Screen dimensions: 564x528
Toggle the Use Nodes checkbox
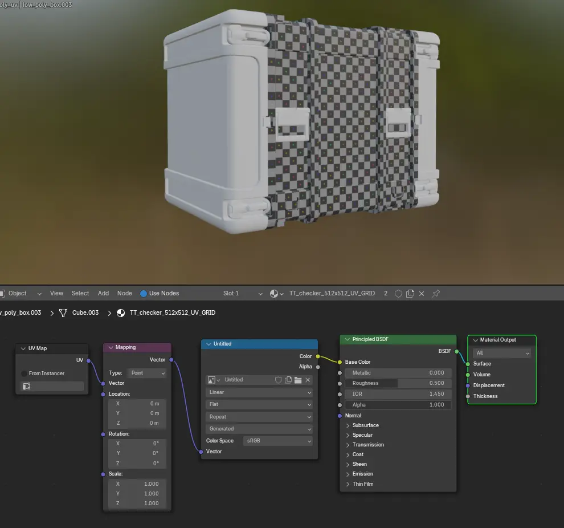(144, 294)
